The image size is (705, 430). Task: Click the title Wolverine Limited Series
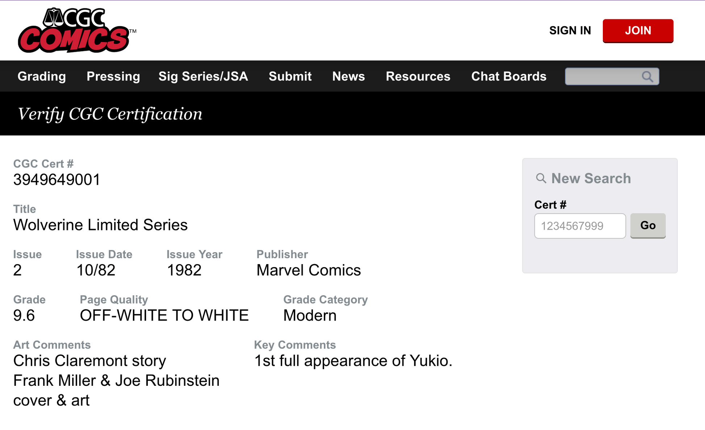[100, 225]
